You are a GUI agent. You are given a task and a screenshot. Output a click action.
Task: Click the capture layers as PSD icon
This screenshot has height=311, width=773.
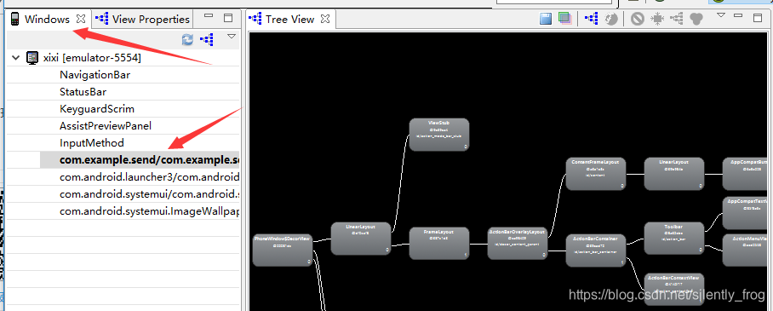(x=564, y=19)
